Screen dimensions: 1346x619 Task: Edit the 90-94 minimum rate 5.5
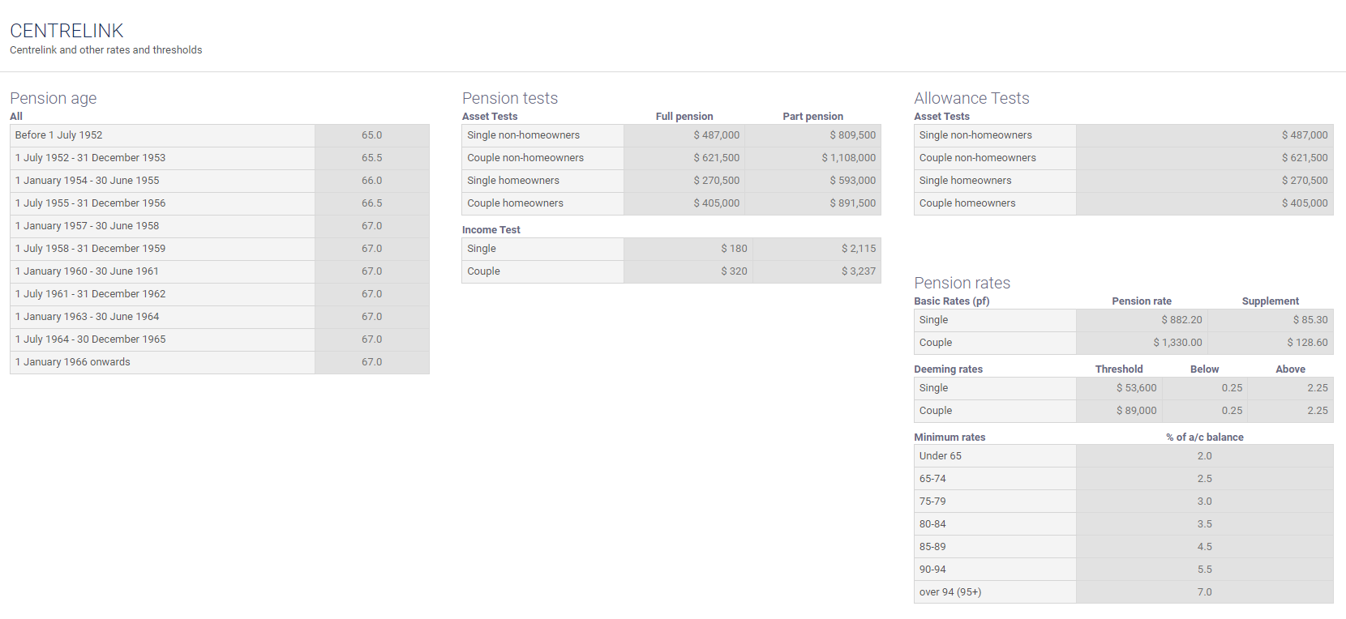1205,570
